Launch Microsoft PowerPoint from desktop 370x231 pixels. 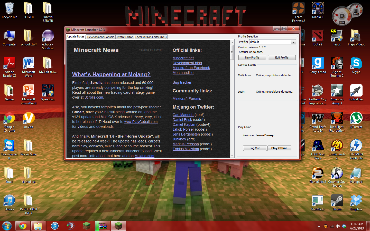pos(29,94)
